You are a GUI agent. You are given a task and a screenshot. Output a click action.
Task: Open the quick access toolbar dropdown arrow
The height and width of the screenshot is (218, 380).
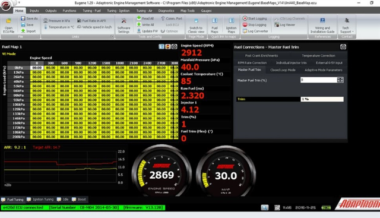coord(19,2)
